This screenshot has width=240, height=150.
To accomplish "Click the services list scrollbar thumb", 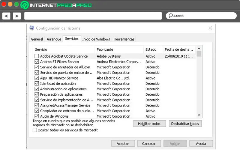I will point(199,54).
